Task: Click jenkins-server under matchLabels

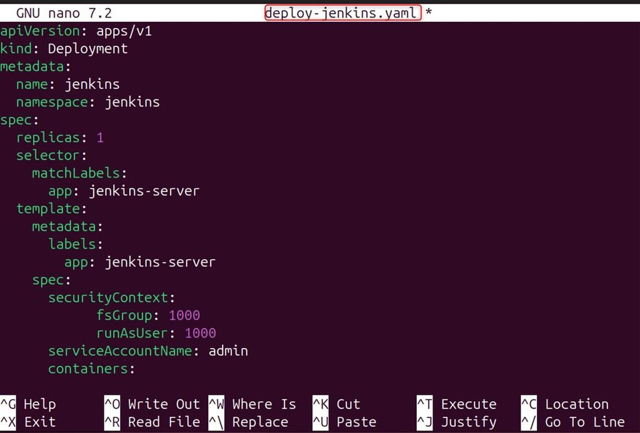Action: [x=144, y=191]
